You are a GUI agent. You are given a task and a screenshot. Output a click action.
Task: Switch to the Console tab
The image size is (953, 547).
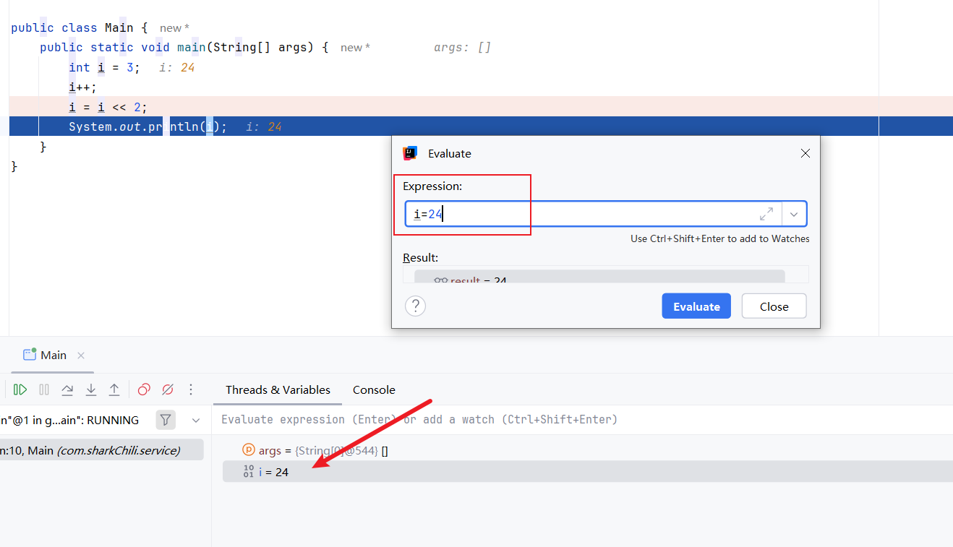click(374, 389)
